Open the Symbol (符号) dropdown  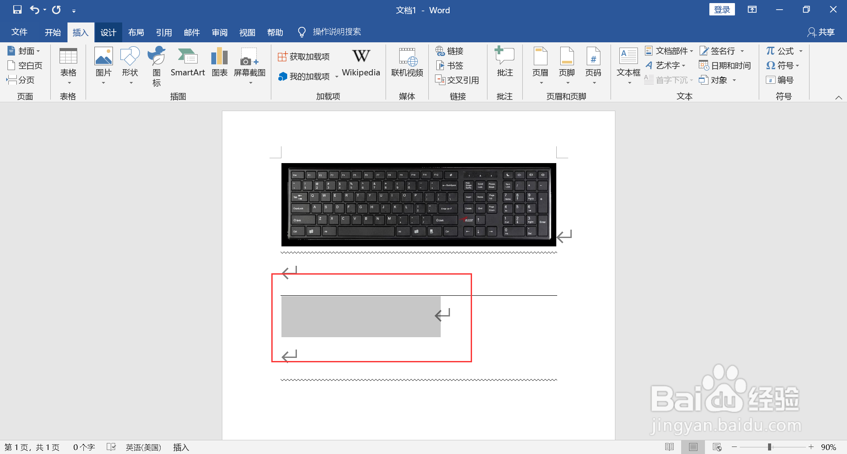pos(783,66)
